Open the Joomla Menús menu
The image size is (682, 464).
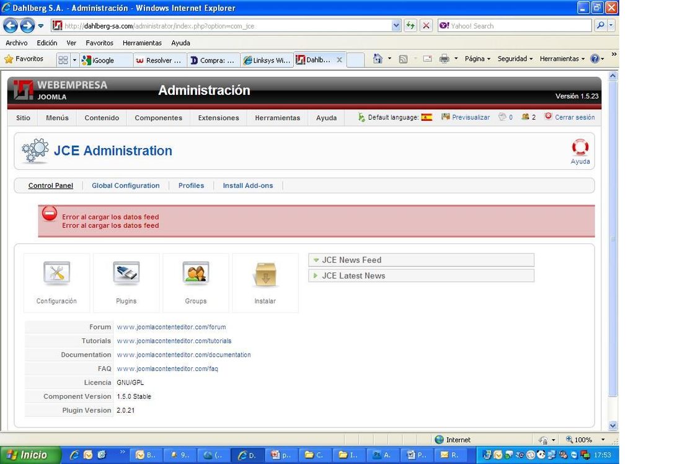pyautogui.click(x=58, y=118)
